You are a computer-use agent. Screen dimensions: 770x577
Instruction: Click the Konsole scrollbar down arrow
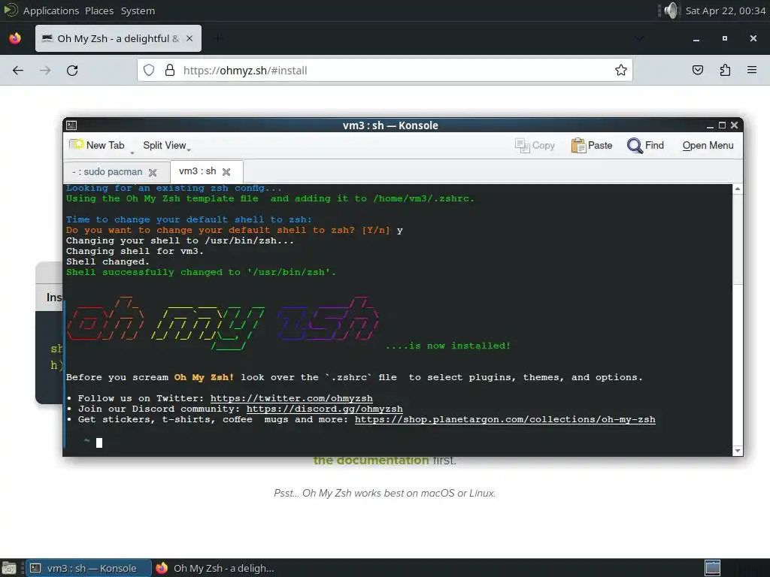tap(738, 451)
